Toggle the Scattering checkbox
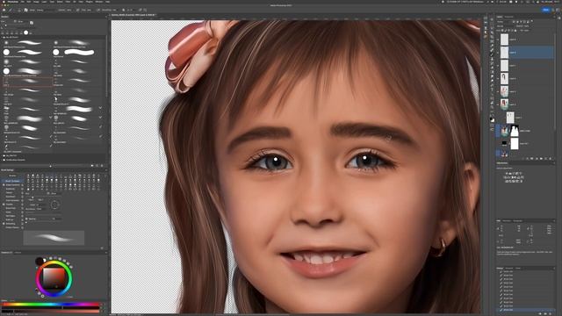562x316 pixels. 4,189
